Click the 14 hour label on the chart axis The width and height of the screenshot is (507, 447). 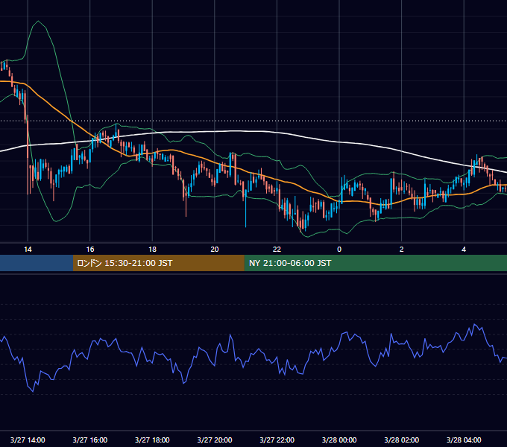click(x=28, y=250)
